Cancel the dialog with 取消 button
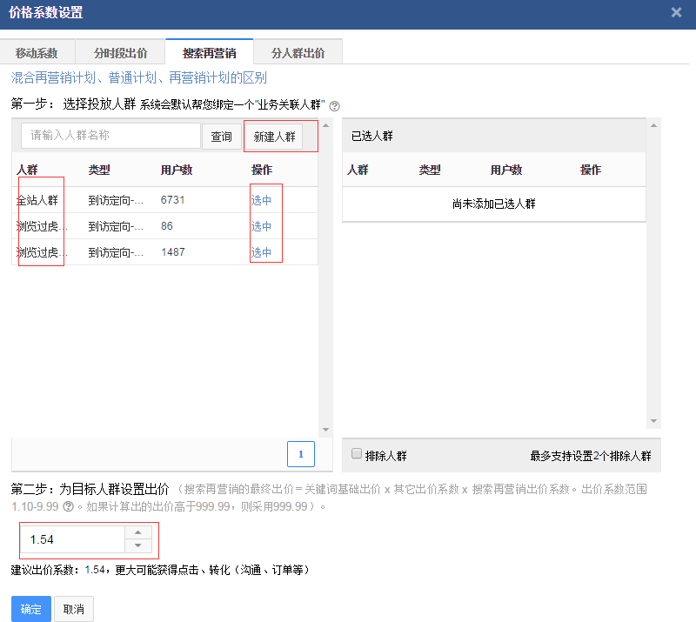Image resolution: width=696 pixels, height=622 pixels. click(x=73, y=608)
